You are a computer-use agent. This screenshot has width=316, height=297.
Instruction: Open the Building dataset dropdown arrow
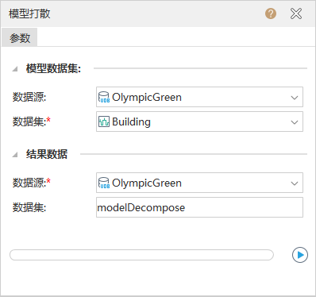[x=295, y=122]
